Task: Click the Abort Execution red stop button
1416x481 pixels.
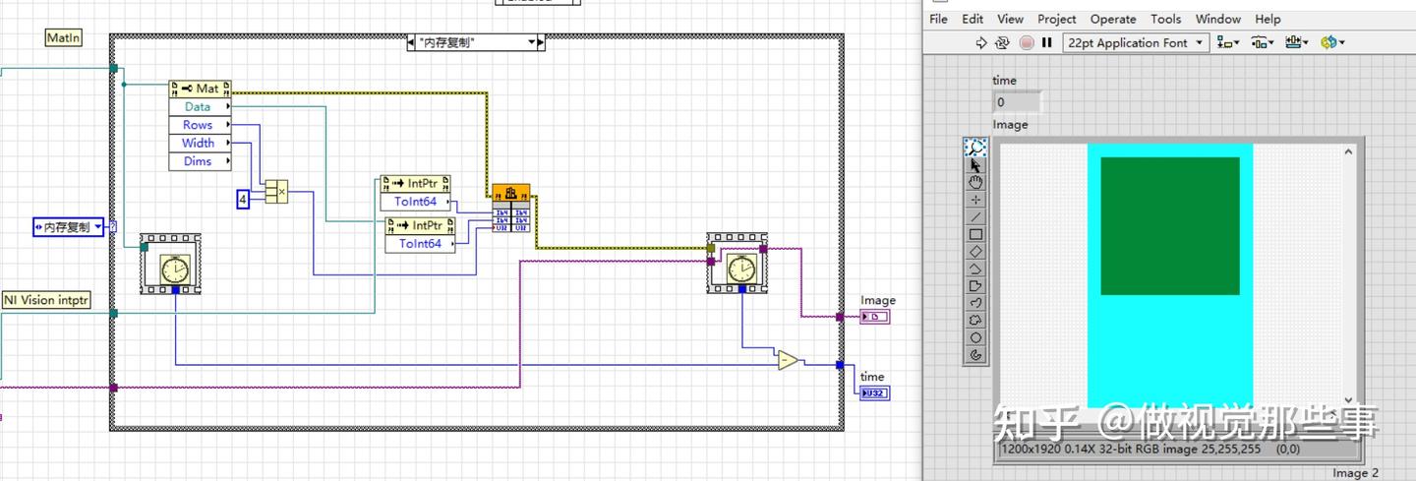Action: [1027, 42]
